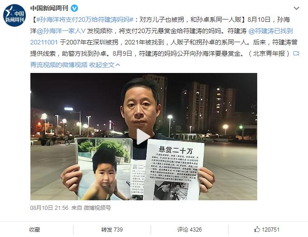Like the post with thumbs-up icon
308x237 pixels.
point(257,229)
